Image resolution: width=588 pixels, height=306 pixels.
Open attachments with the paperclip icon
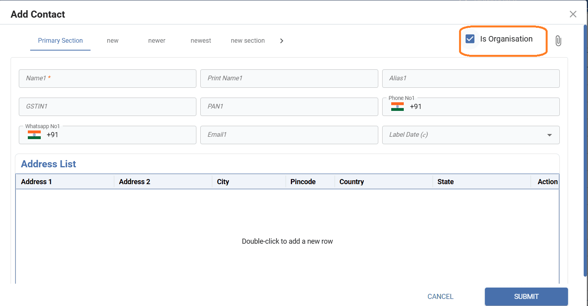coord(558,41)
